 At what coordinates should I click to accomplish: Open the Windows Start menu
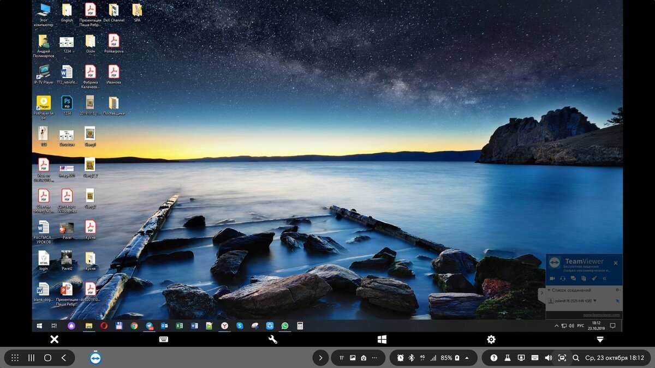pos(39,325)
